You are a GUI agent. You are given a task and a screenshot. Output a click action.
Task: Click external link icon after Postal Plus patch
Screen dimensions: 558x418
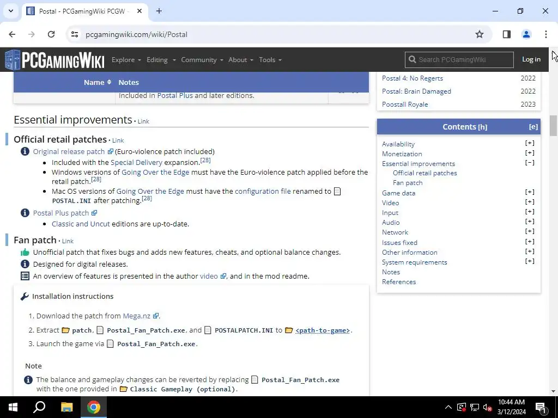click(x=94, y=213)
